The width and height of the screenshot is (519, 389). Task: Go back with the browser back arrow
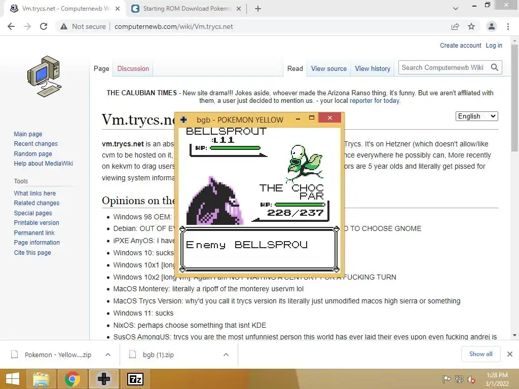[x=11, y=26]
